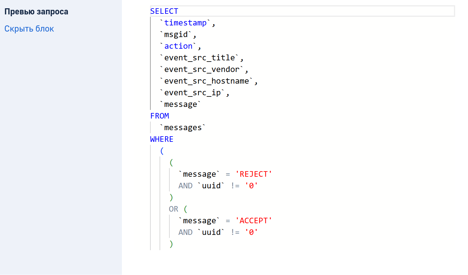468x275 pixels.
Task: Place cursor on the SELECT keyword
Action: coord(164,11)
